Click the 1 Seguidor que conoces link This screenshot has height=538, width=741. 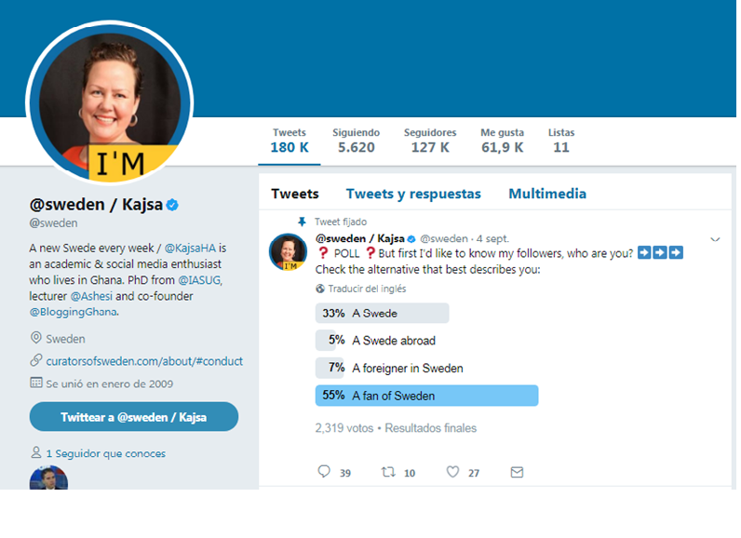(x=106, y=454)
